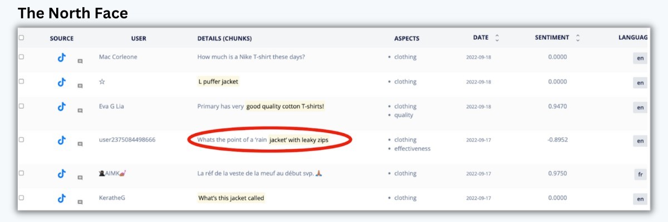
Task: Open comment icon in AIMK row
Action: [80, 177]
